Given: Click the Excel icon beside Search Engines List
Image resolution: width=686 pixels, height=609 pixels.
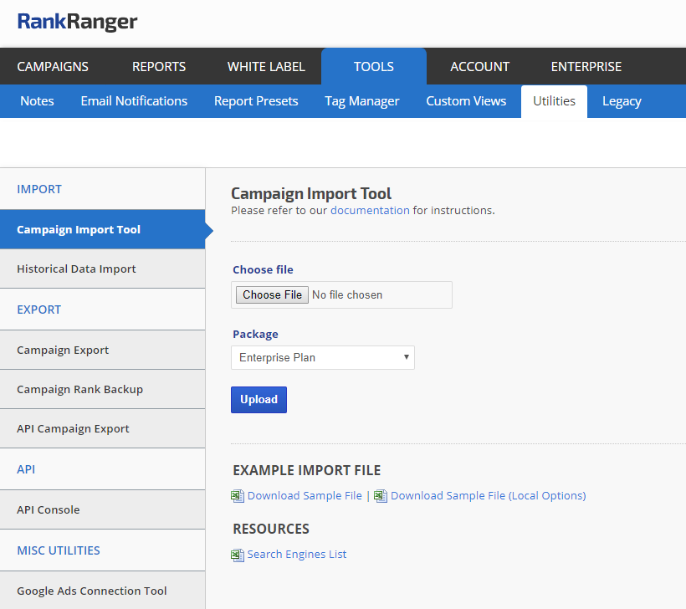Looking at the screenshot, I should pos(238,555).
